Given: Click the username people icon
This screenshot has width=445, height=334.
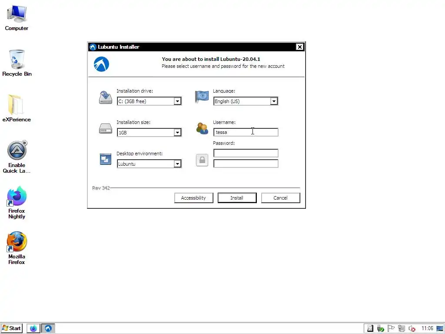Looking at the screenshot, I should click(202, 128).
